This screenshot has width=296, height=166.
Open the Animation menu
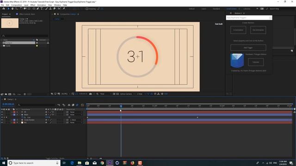coord(42,5)
